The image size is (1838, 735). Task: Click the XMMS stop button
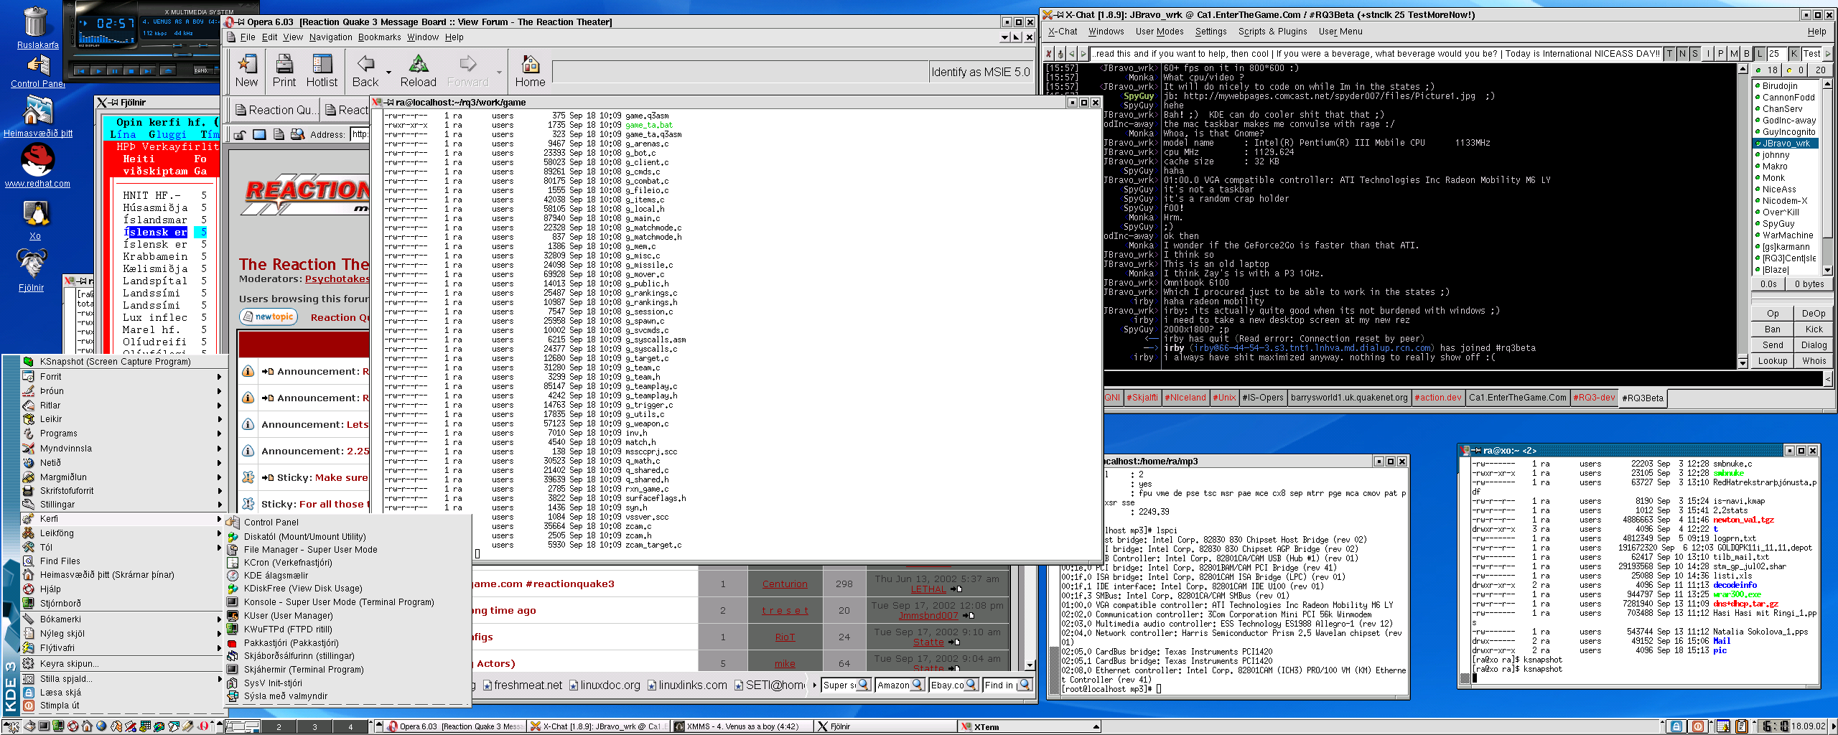click(131, 71)
